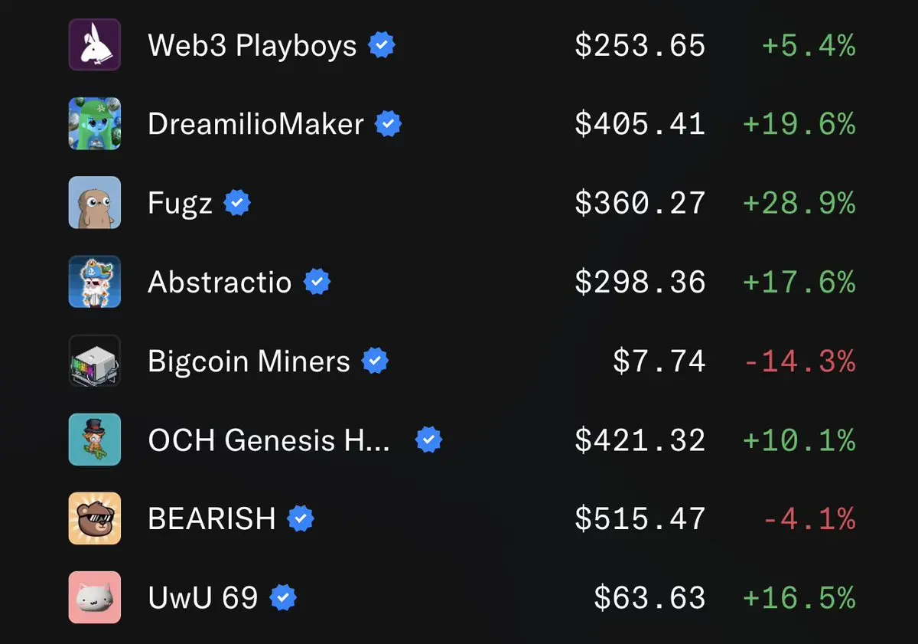Open the Web3 Playboys collection name
The height and width of the screenshot is (644, 918).
pyautogui.click(x=252, y=46)
